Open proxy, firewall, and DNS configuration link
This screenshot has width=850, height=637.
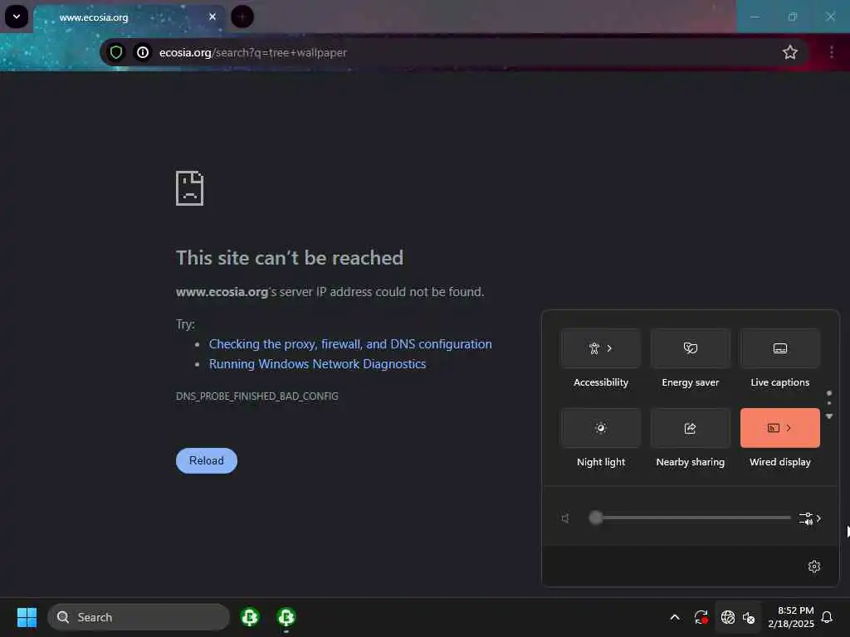pos(350,344)
